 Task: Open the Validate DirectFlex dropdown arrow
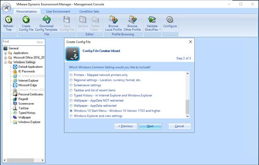tap(160, 30)
